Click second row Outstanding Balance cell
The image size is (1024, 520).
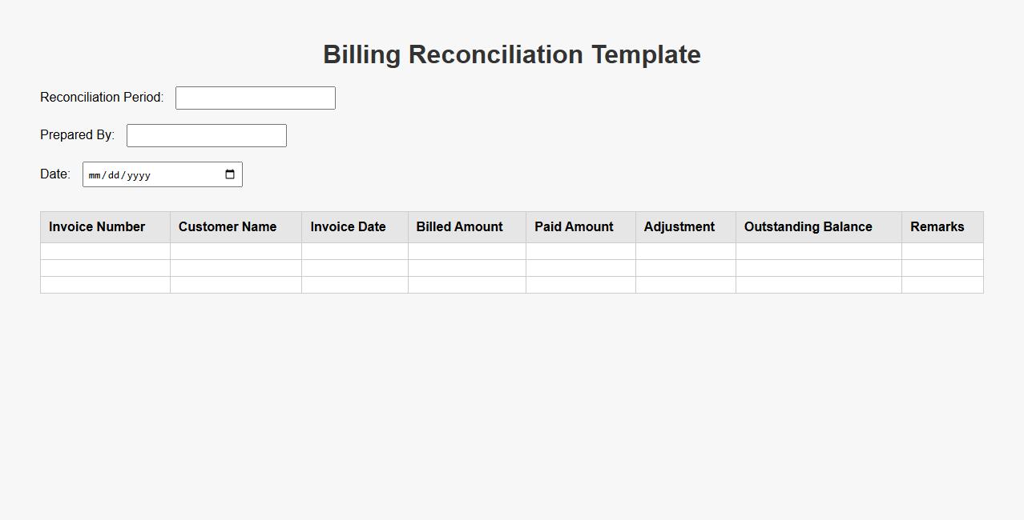(x=818, y=268)
